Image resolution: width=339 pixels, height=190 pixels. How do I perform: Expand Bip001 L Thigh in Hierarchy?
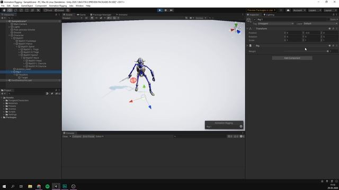(x=19, y=49)
